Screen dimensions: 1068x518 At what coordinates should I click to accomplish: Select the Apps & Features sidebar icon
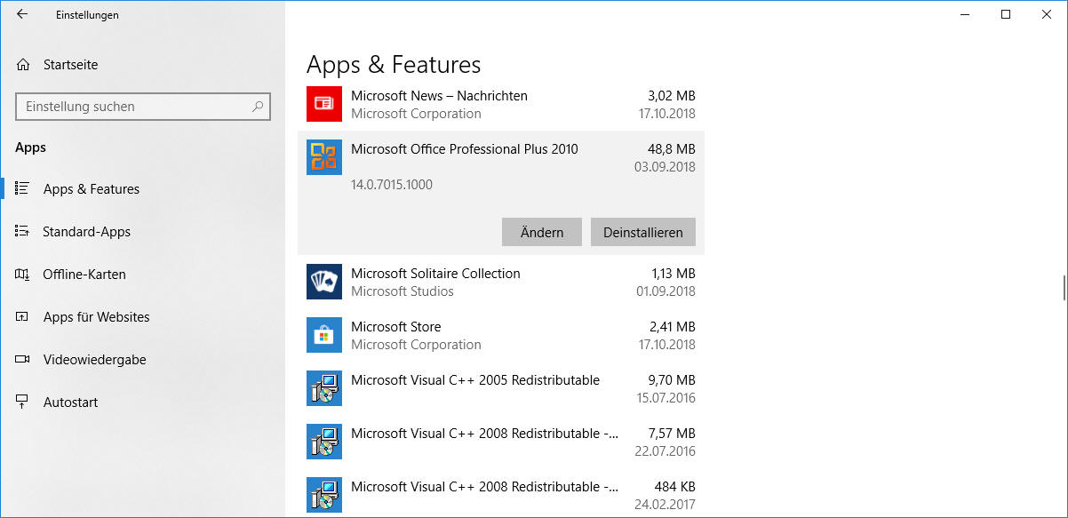22,188
